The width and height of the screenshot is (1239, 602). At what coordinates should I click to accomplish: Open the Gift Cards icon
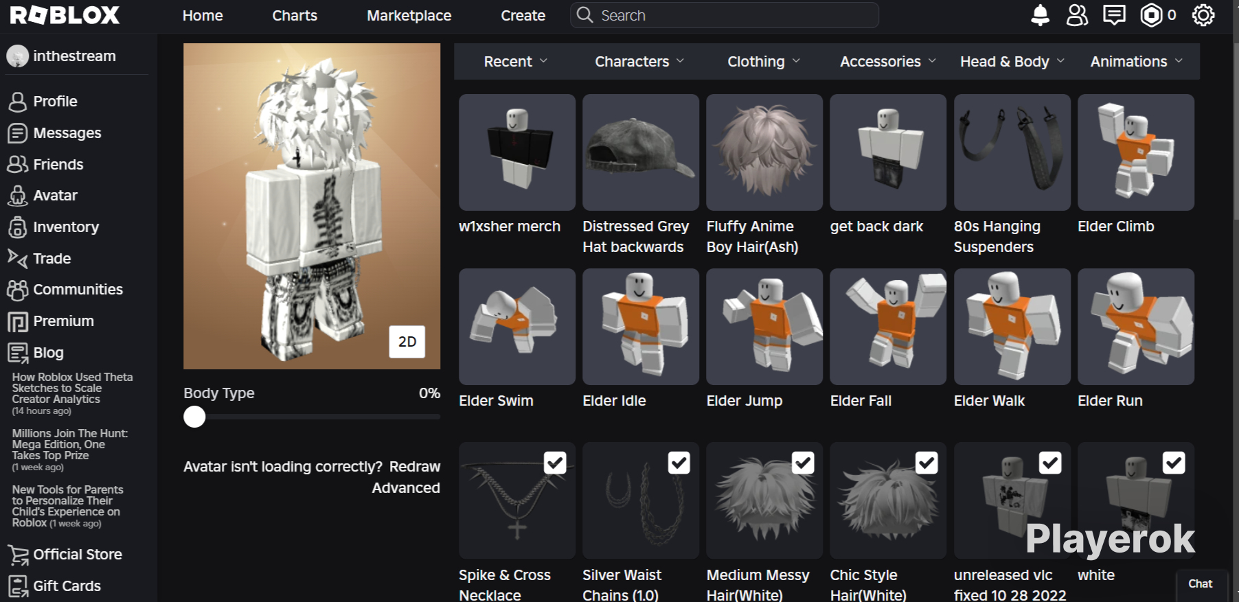coord(17,586)
